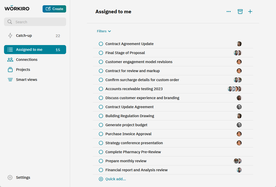The image size is (276, 187).
Task: Open the Settings gear dropdown
Action: 10,177
